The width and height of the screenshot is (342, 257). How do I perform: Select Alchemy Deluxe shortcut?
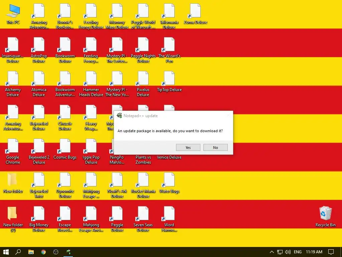tap(13, 84)
